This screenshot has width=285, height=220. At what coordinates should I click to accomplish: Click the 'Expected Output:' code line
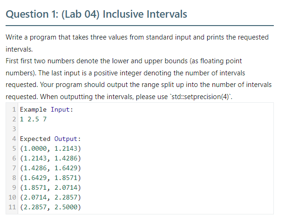pyautogui.click(x=50, y=139)
